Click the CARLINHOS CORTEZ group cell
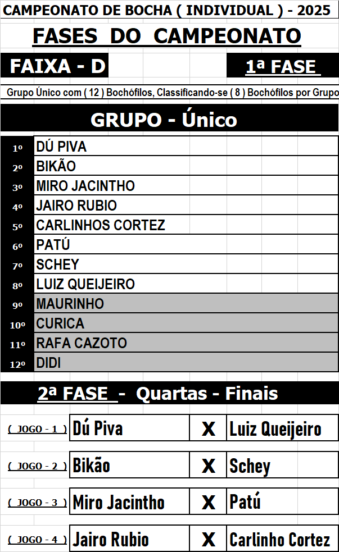The width and height of the screenshot is (339, 552). pos(186,225)
